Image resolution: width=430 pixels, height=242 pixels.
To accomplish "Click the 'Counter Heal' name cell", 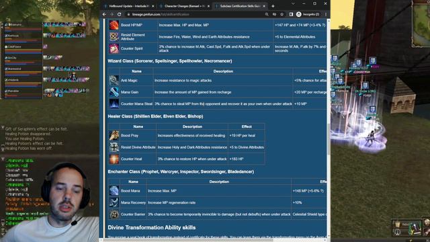I will [x=138, y=159].
